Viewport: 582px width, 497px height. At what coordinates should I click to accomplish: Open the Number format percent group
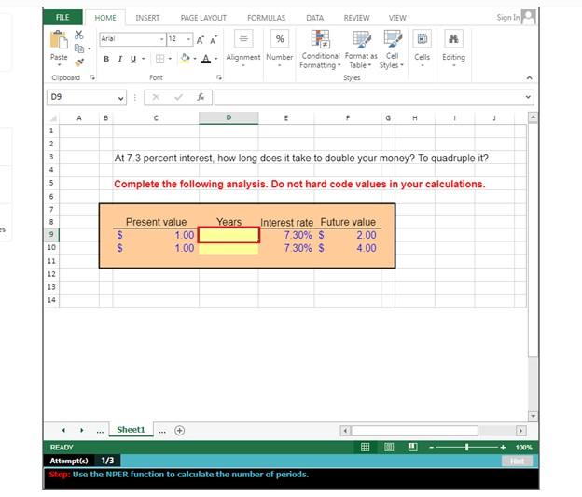click(x=280, y=48)
